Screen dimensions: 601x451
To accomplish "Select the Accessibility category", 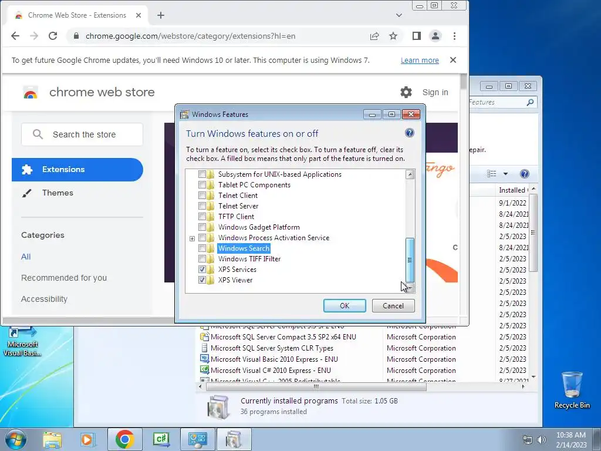I will pos(44,299).
